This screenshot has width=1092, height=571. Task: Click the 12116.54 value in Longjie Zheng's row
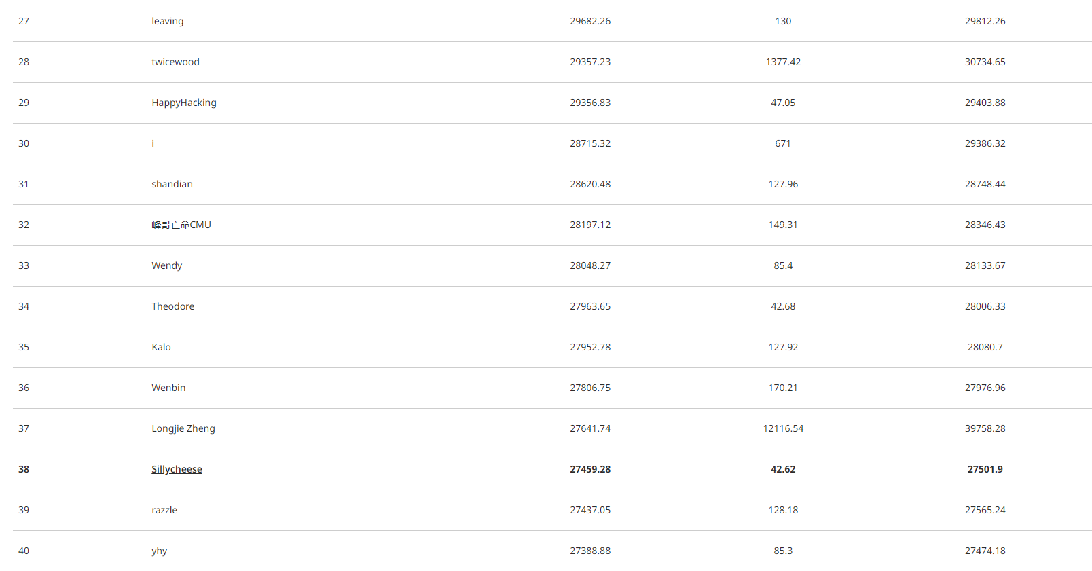783,428
